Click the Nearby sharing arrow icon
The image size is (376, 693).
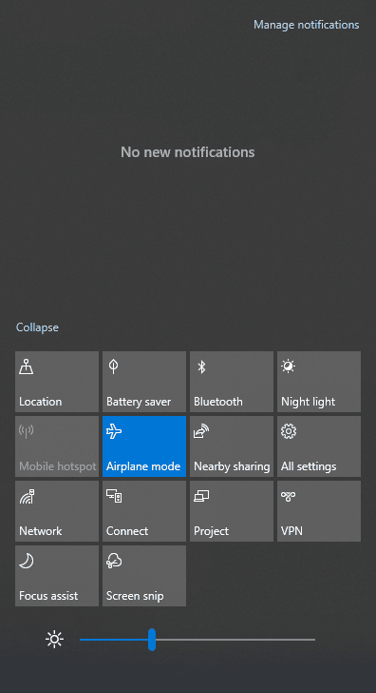pyautogui.click(x=201, y=431)
